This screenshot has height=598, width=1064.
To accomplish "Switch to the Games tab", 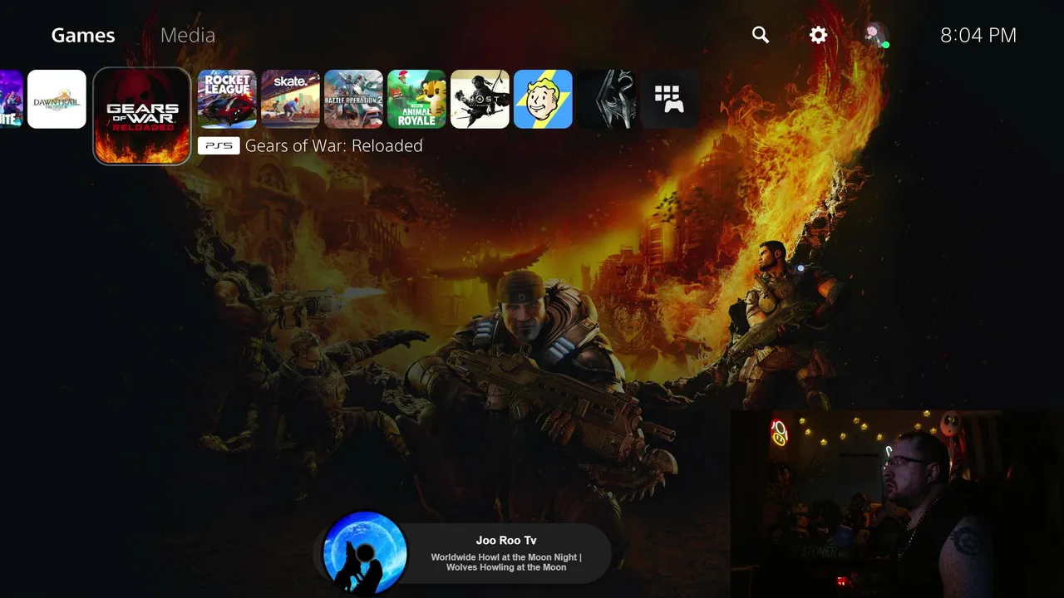I will pyautogui.click(x=83, y=35).
